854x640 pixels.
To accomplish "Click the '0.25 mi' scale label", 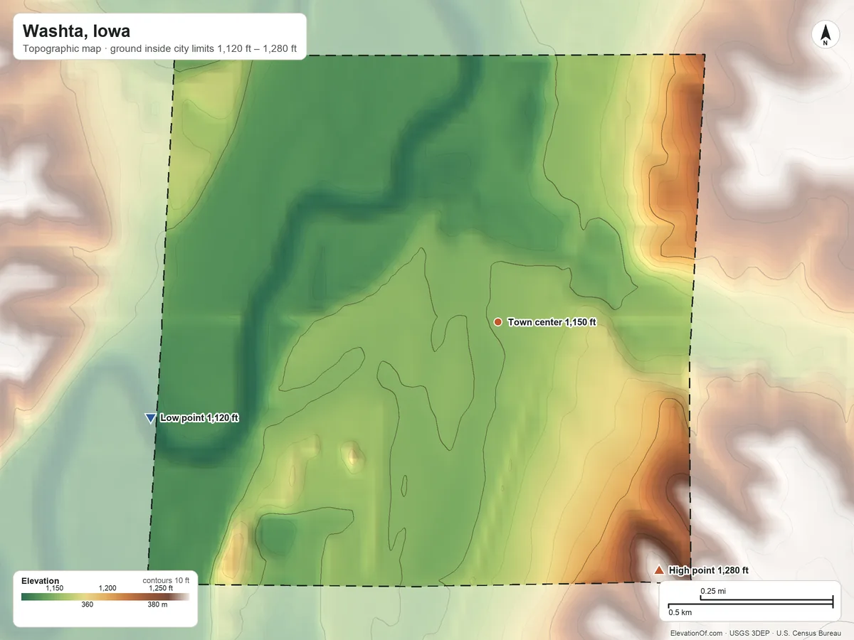I will point(713,591).
